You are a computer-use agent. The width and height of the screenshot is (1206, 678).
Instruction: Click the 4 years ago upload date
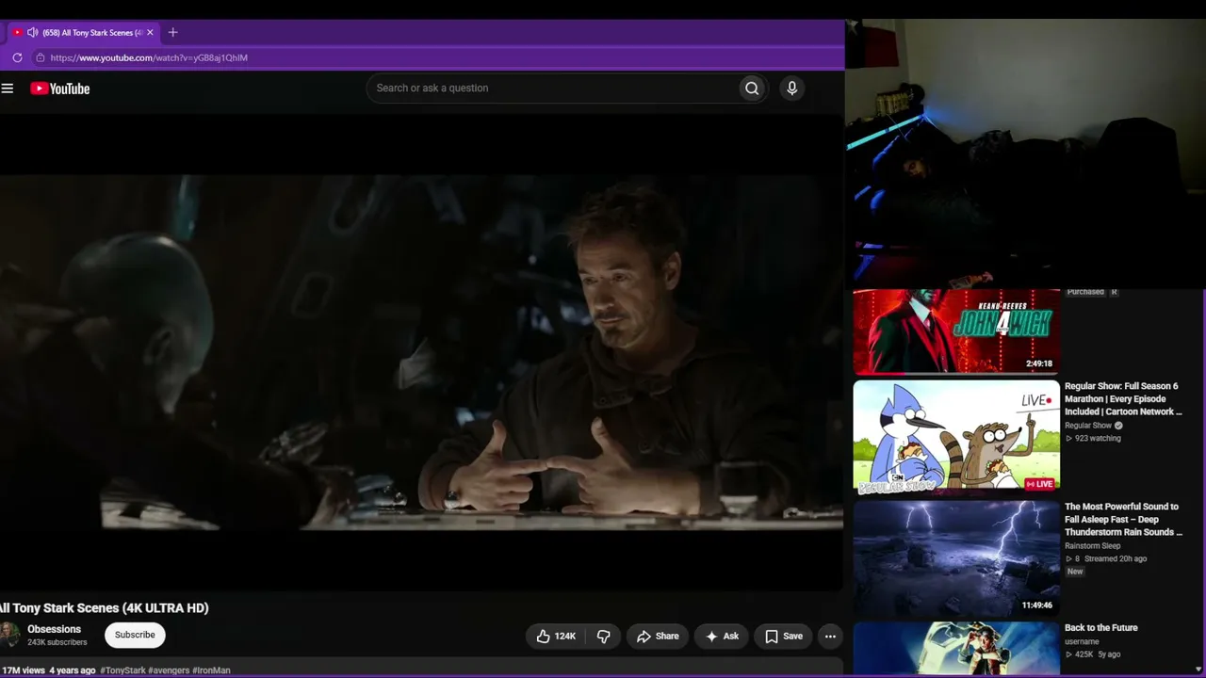tap(73, 670)
